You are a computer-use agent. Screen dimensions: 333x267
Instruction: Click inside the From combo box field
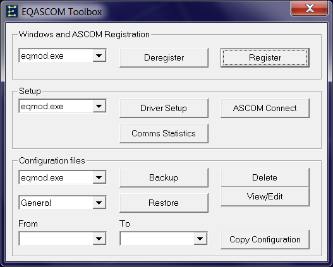(56, 239)
